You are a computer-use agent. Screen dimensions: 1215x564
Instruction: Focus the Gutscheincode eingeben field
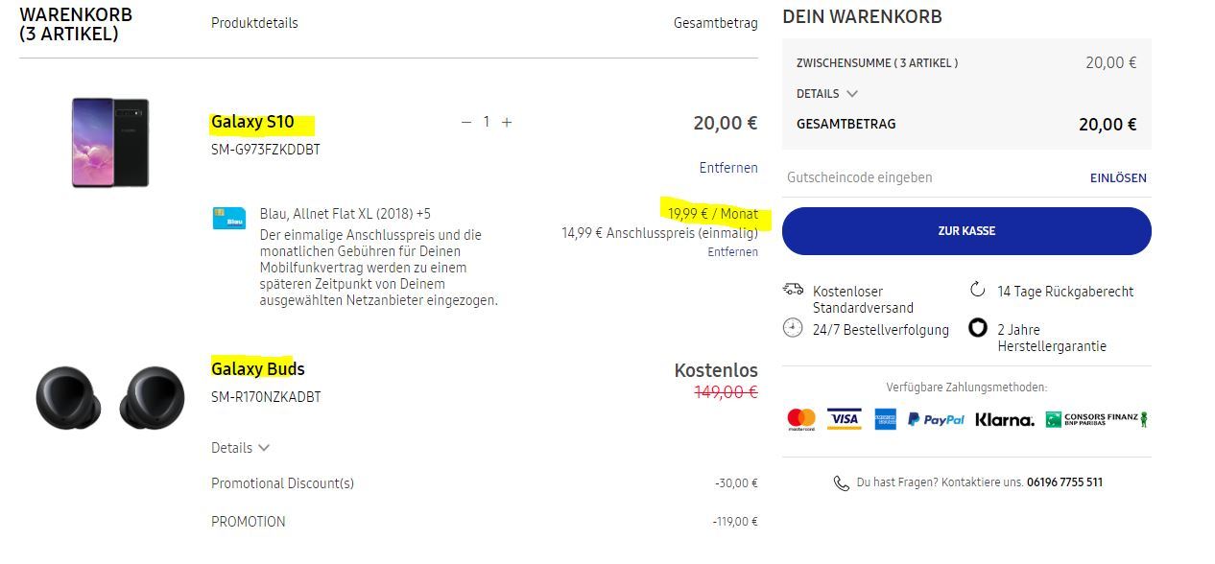click(x=931, y=177)
